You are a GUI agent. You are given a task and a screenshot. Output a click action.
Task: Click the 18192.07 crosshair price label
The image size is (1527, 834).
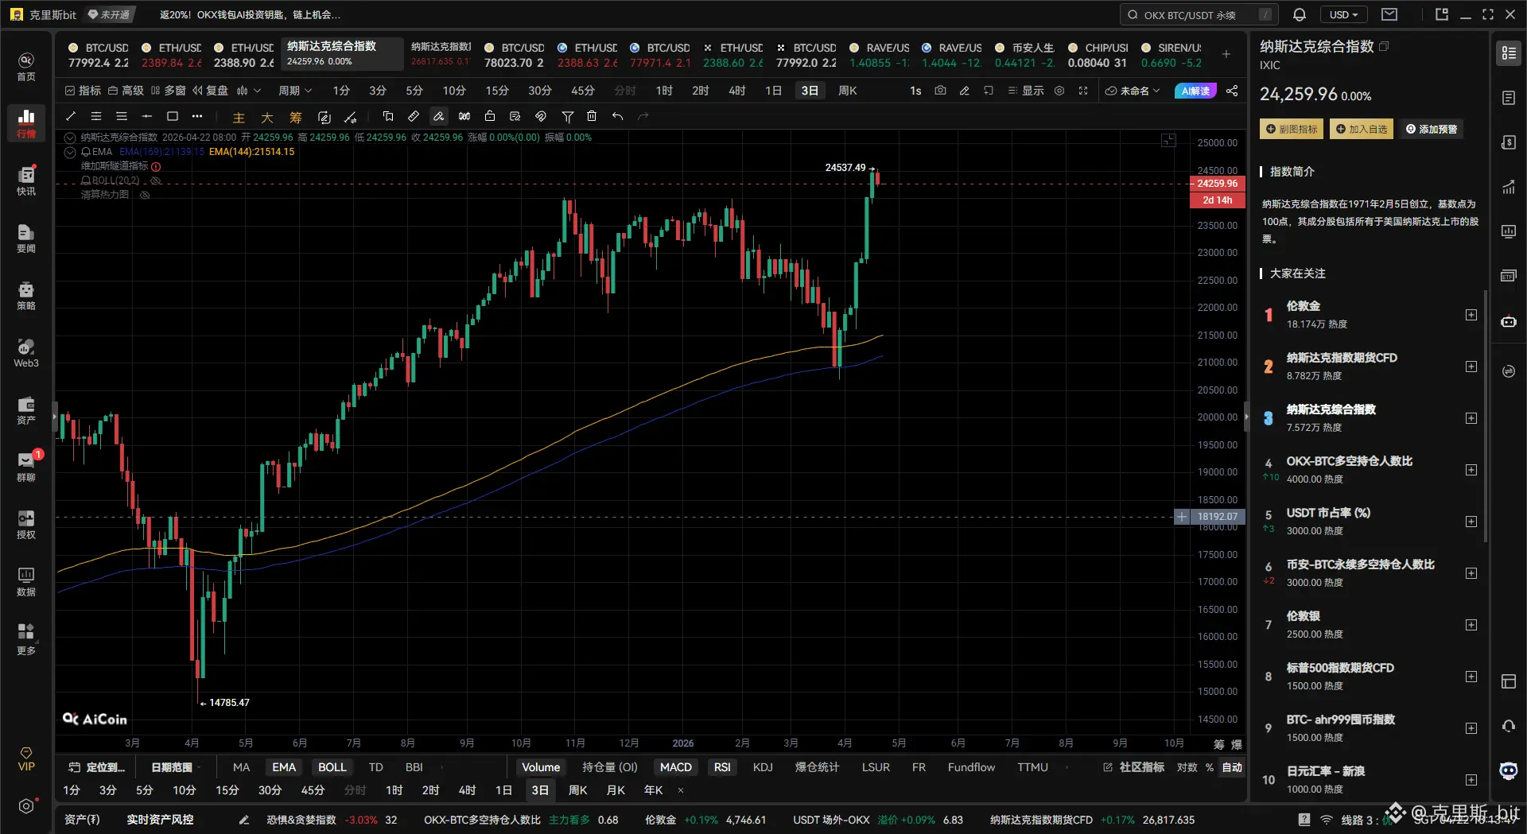click(1218, 517)
